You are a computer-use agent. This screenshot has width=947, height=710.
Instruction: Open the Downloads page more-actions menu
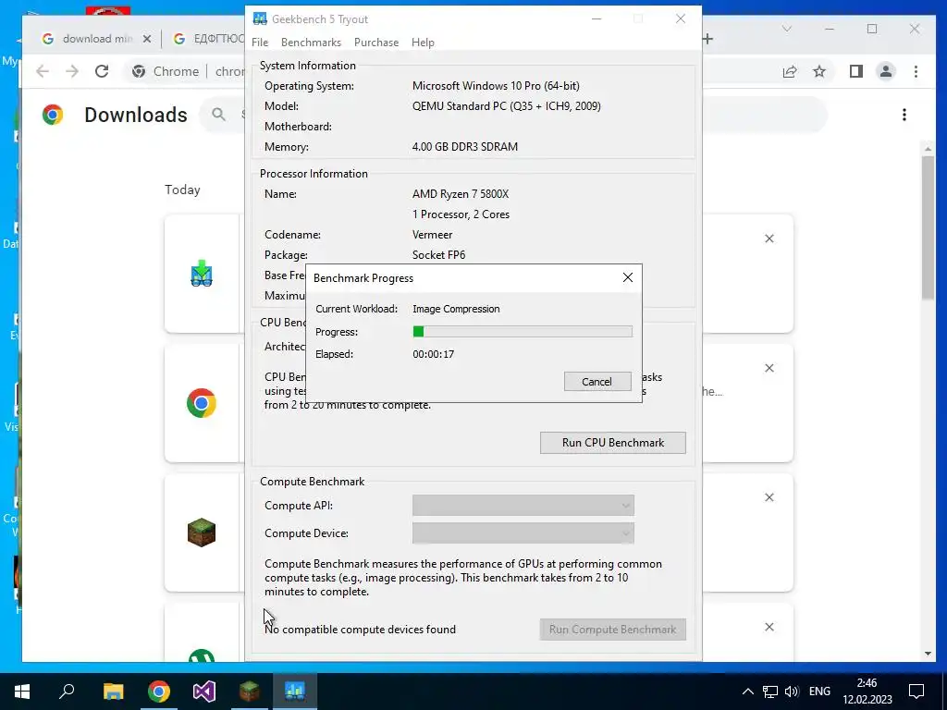(904, 115)
